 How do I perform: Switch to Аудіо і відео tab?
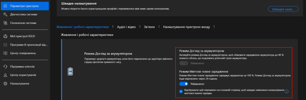(126, 27)
